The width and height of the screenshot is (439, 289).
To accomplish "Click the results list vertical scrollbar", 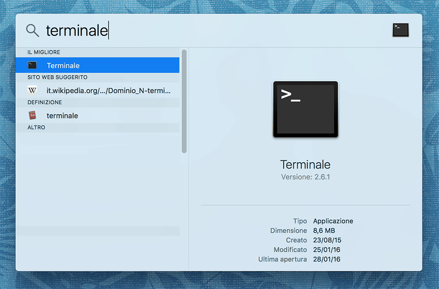I will pyautogui.click(x=184, y=102).
